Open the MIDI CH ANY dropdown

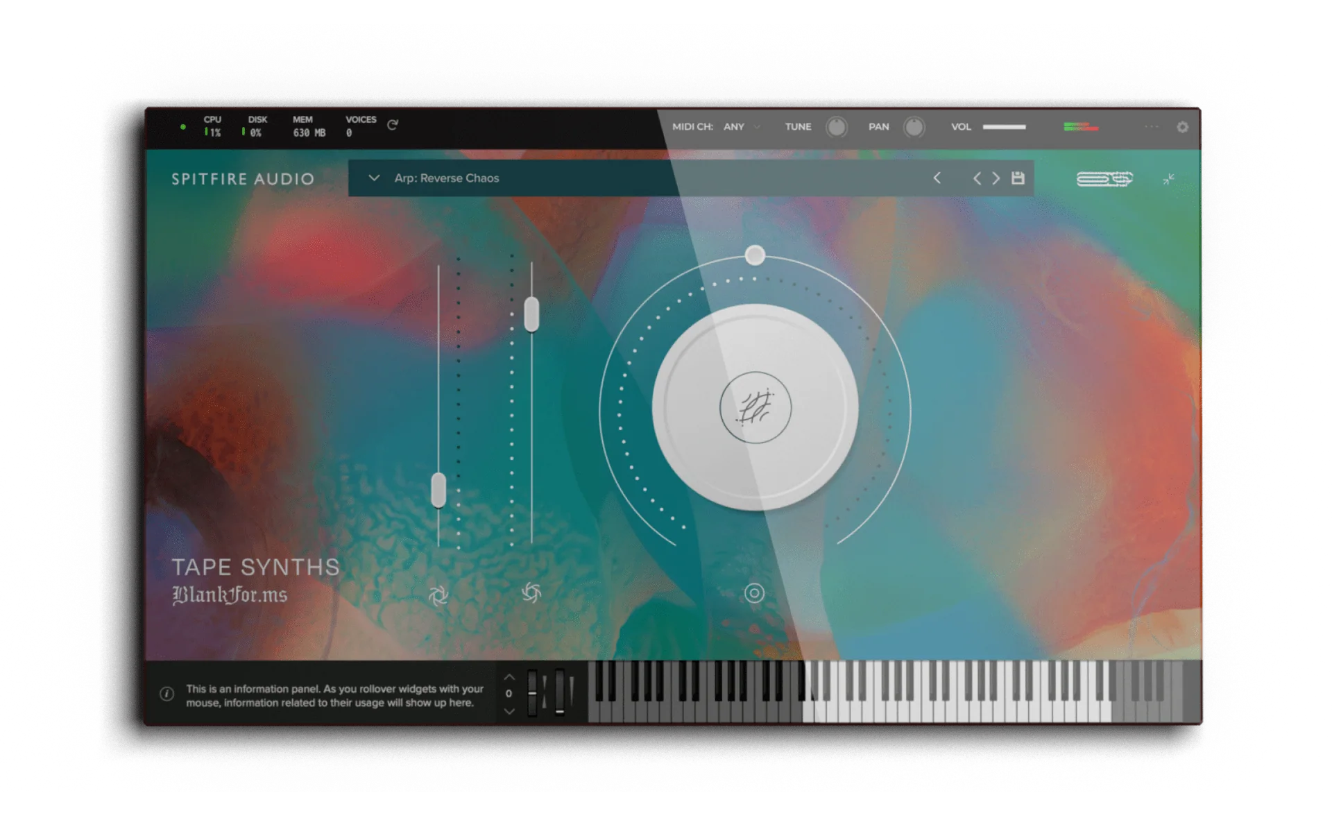[x=742, y=127]
